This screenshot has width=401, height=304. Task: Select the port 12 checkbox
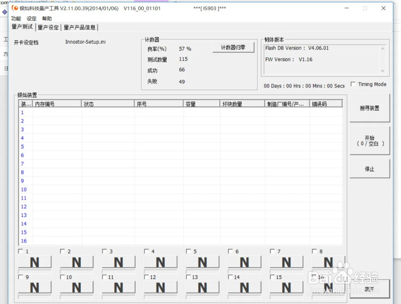[x=146, y=277]
